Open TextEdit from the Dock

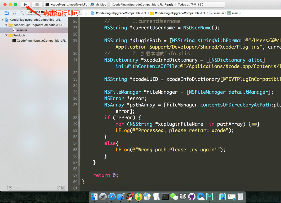click(x=156, y=197)
